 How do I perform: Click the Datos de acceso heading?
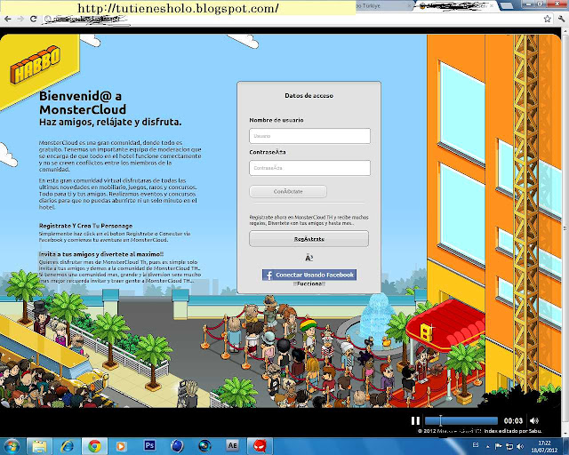point(309,96)
